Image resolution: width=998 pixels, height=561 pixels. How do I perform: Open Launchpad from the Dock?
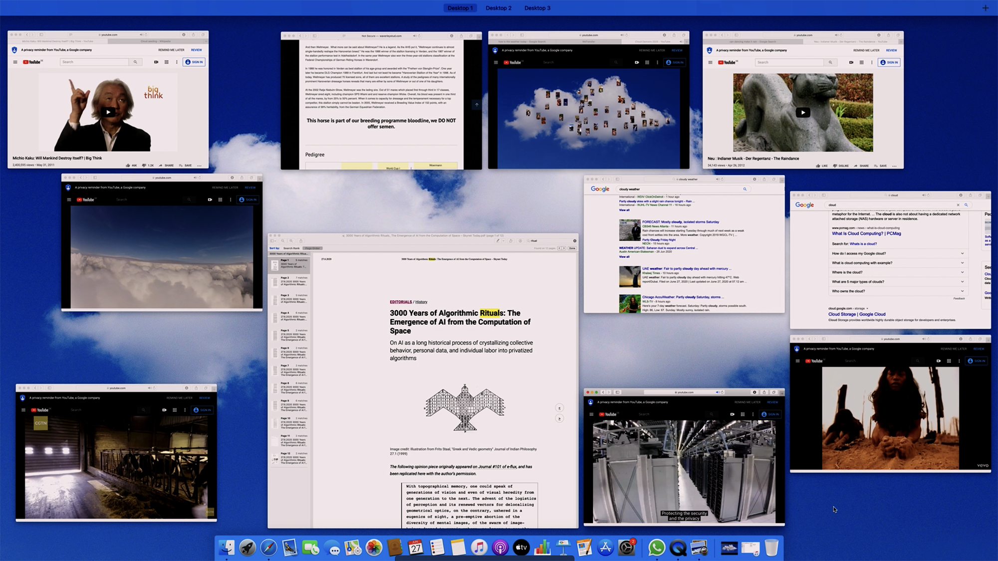click(248, 548)
